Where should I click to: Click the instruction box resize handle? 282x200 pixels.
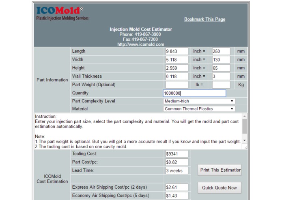point(245,147)
